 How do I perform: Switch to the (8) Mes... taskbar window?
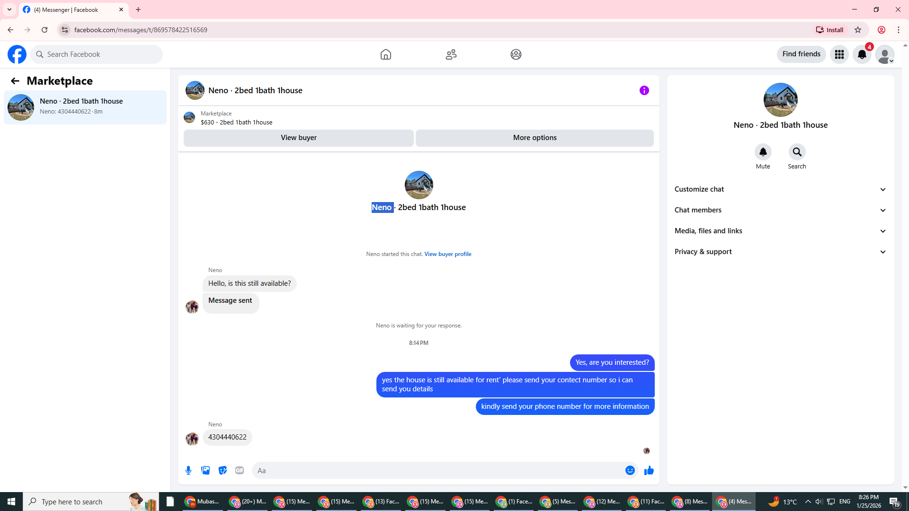(691, 502)
